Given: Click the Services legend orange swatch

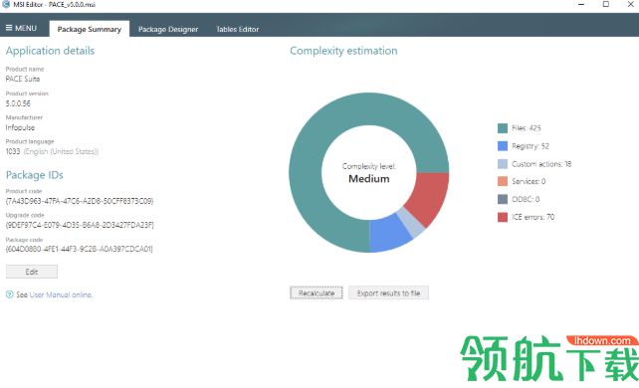Looking at the screenshot, I should [x=503, y=181].
